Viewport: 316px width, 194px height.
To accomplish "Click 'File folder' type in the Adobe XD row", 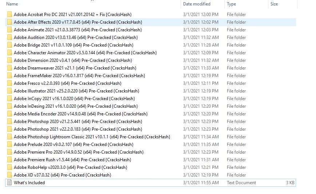I will pos(236,175).
